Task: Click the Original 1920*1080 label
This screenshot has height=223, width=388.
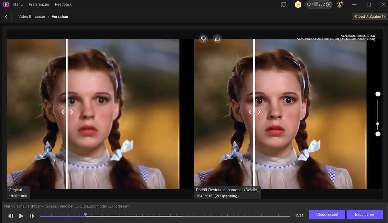Action: pyautogui.click(x=18, y=193)
